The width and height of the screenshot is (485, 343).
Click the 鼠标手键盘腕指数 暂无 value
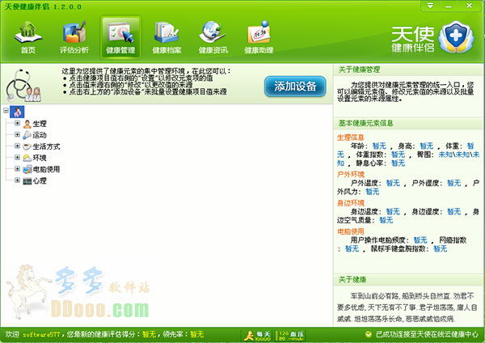pos(441,248)
